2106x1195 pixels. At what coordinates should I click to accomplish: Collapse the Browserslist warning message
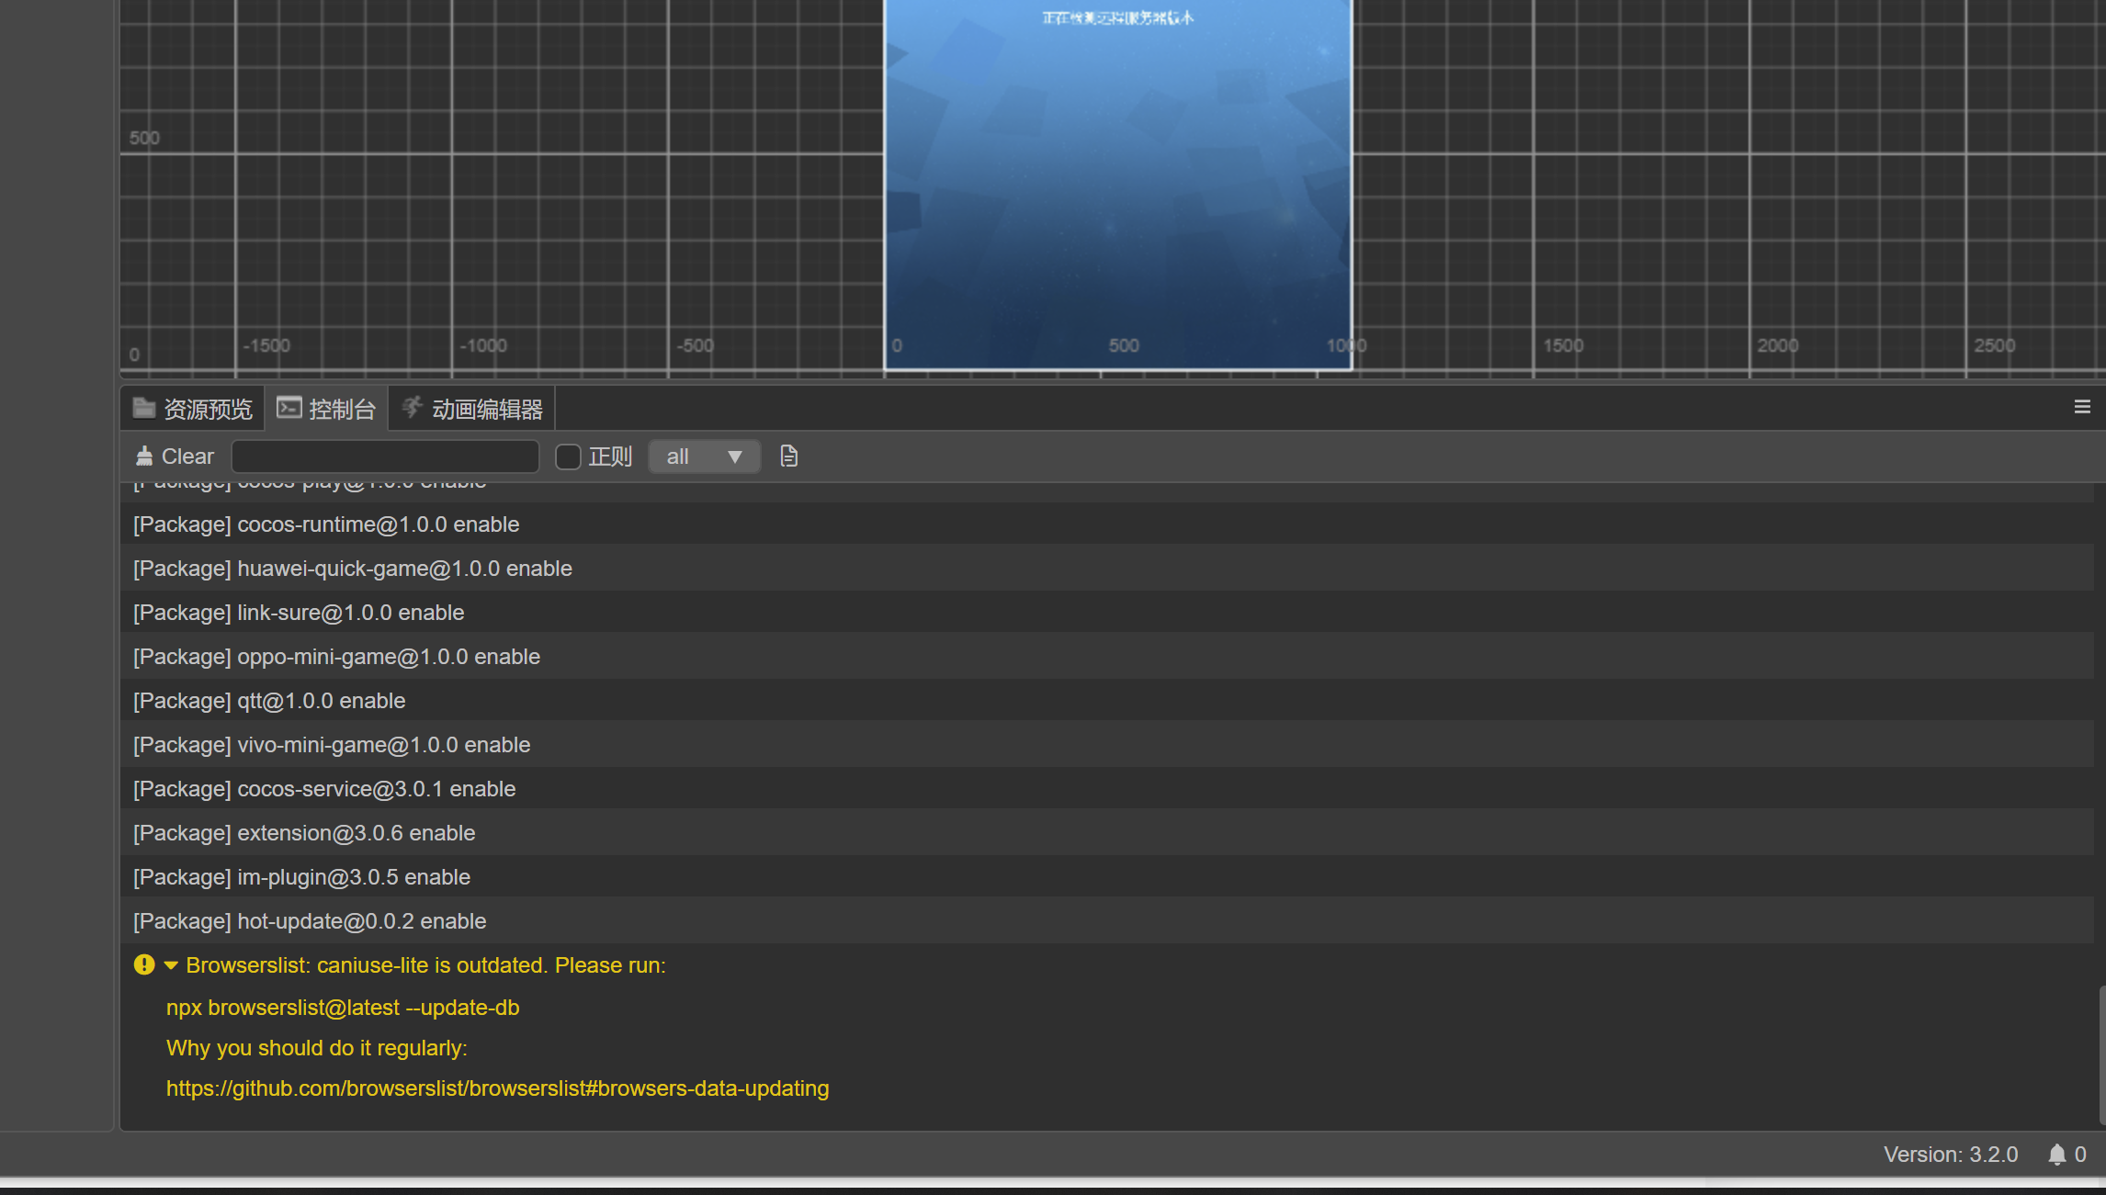[x=171, y=965]
